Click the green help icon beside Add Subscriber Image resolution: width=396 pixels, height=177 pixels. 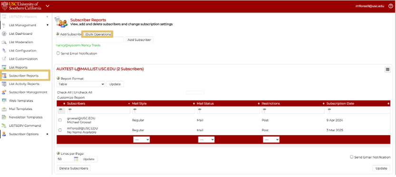click(58, 34)
